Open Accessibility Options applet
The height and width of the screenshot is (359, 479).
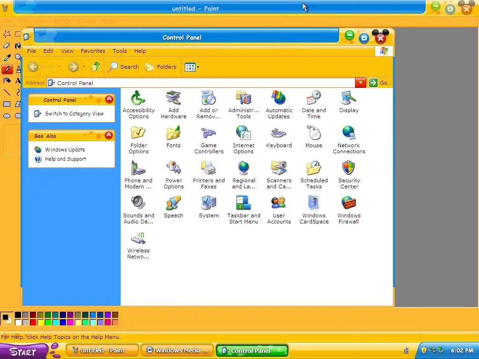(138, 105)
